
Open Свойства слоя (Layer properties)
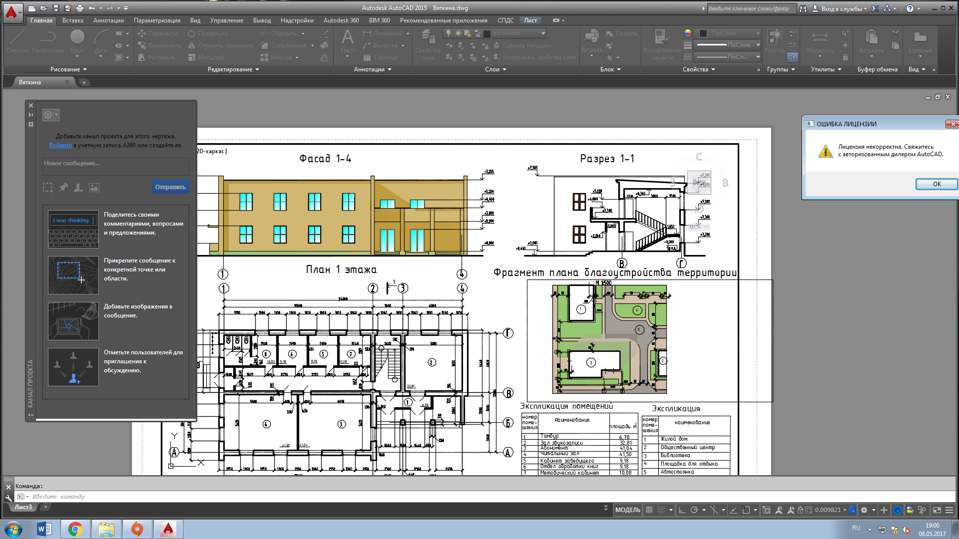click(428, 44)
